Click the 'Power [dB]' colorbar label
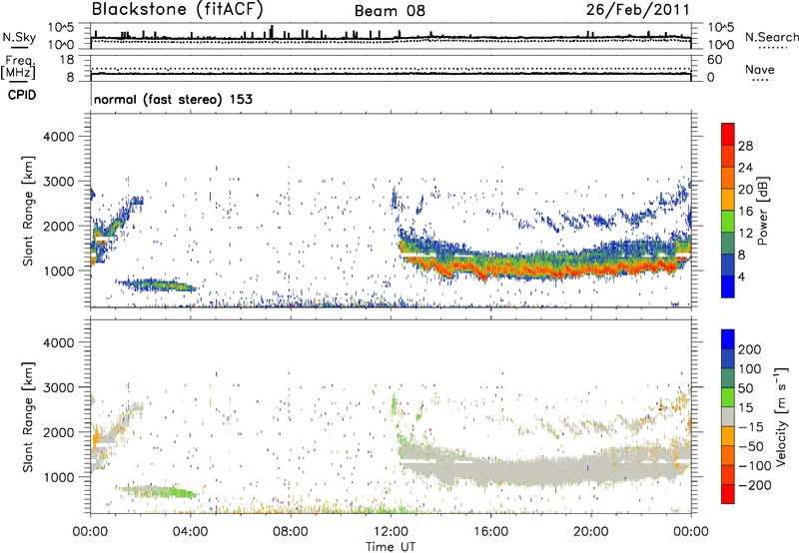Screen dimensions: 799x553 pyautogui.click(x=763, y=211)
